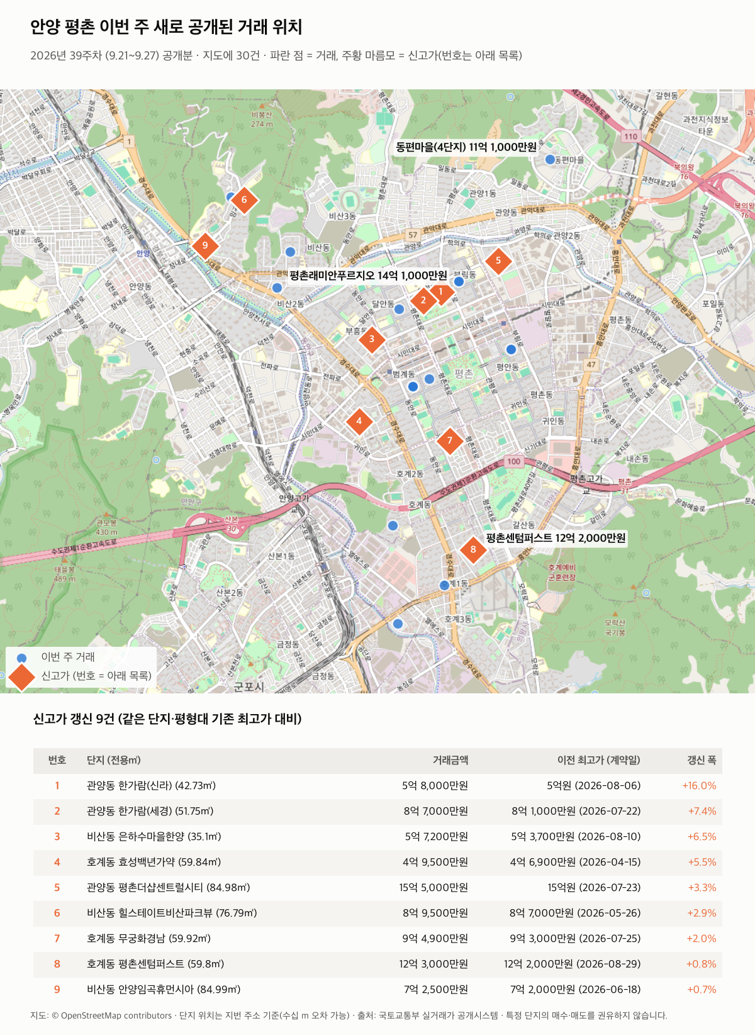Click the map label '동편마을(4단지) 11억 1,000만원'
755x1035 pixels.
pyautogui.click(x=466, y=147)
